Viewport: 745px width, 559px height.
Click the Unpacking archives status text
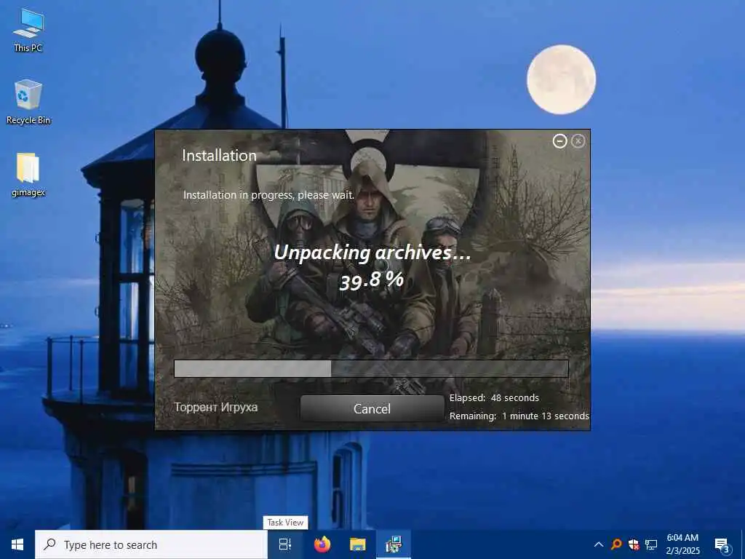(372, 253)
